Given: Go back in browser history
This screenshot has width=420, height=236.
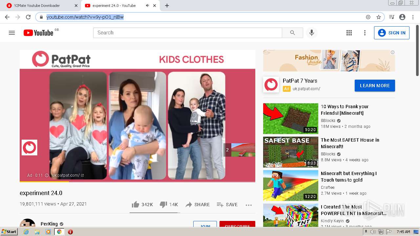Looking at the screenshot, I should [x=7, y=17].
